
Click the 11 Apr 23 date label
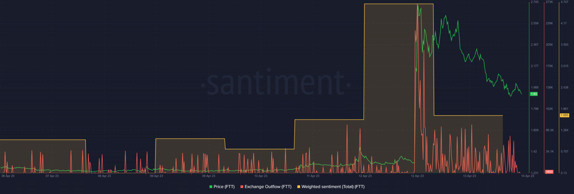(313, 176)
